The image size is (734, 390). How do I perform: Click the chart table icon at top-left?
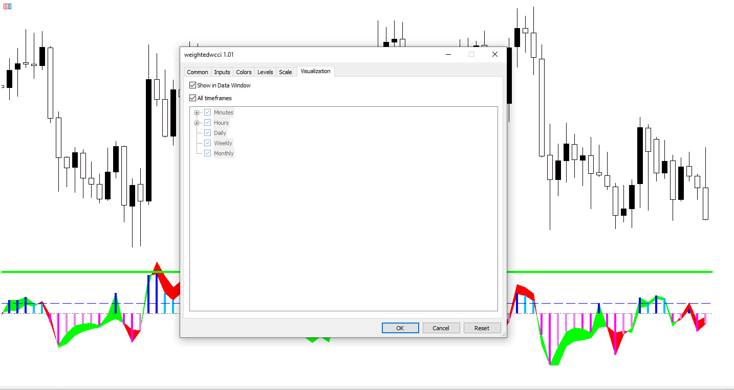click(7, 6)
